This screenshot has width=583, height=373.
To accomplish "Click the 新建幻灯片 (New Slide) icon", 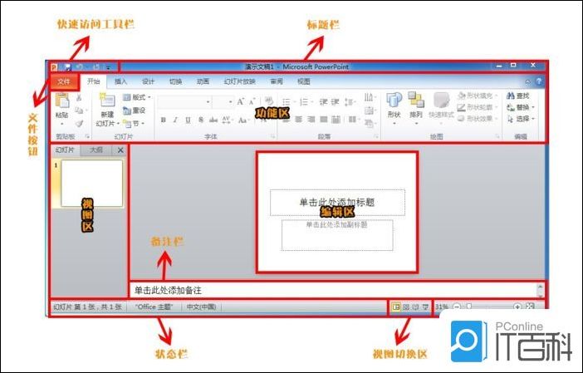I will coord(107,101).
